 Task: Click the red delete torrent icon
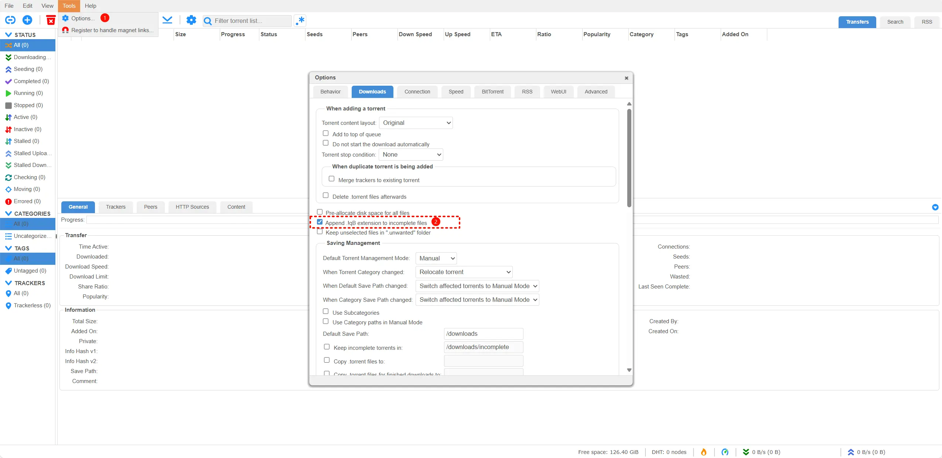point(51,20)
